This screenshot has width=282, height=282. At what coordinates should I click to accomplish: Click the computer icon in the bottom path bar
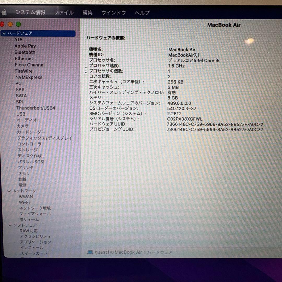click(x=90, y=252)
